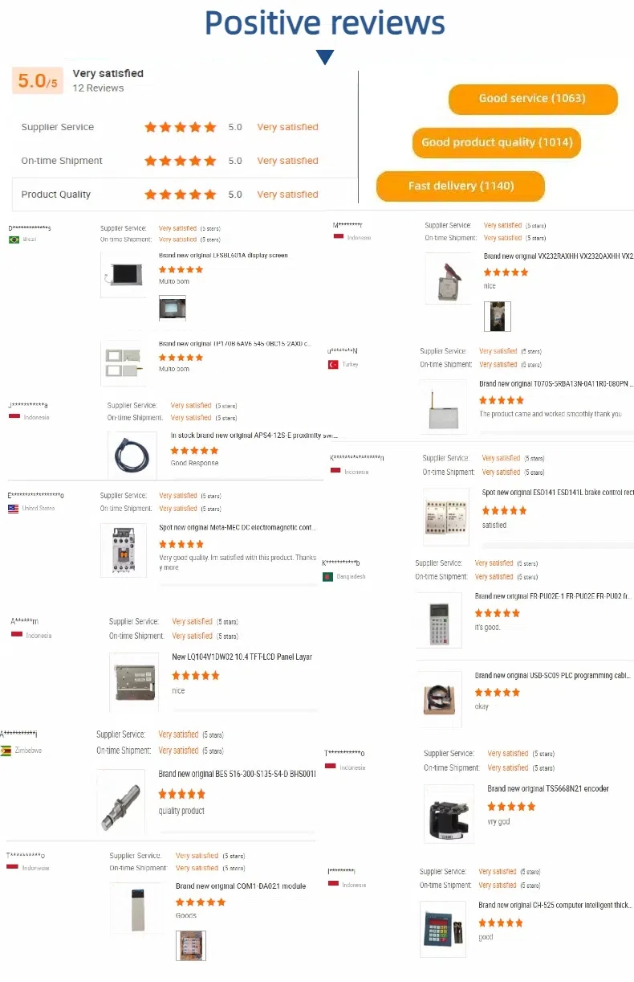This screenshot has width=634, height=982.
Task: View the CH-525 computer controller product image
Action: tap(443, 929)
